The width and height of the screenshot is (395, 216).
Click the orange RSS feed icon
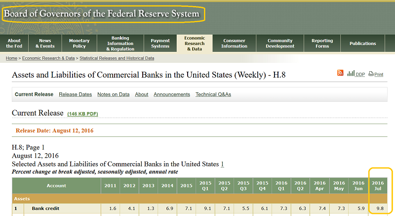click(x=340, y=73)
